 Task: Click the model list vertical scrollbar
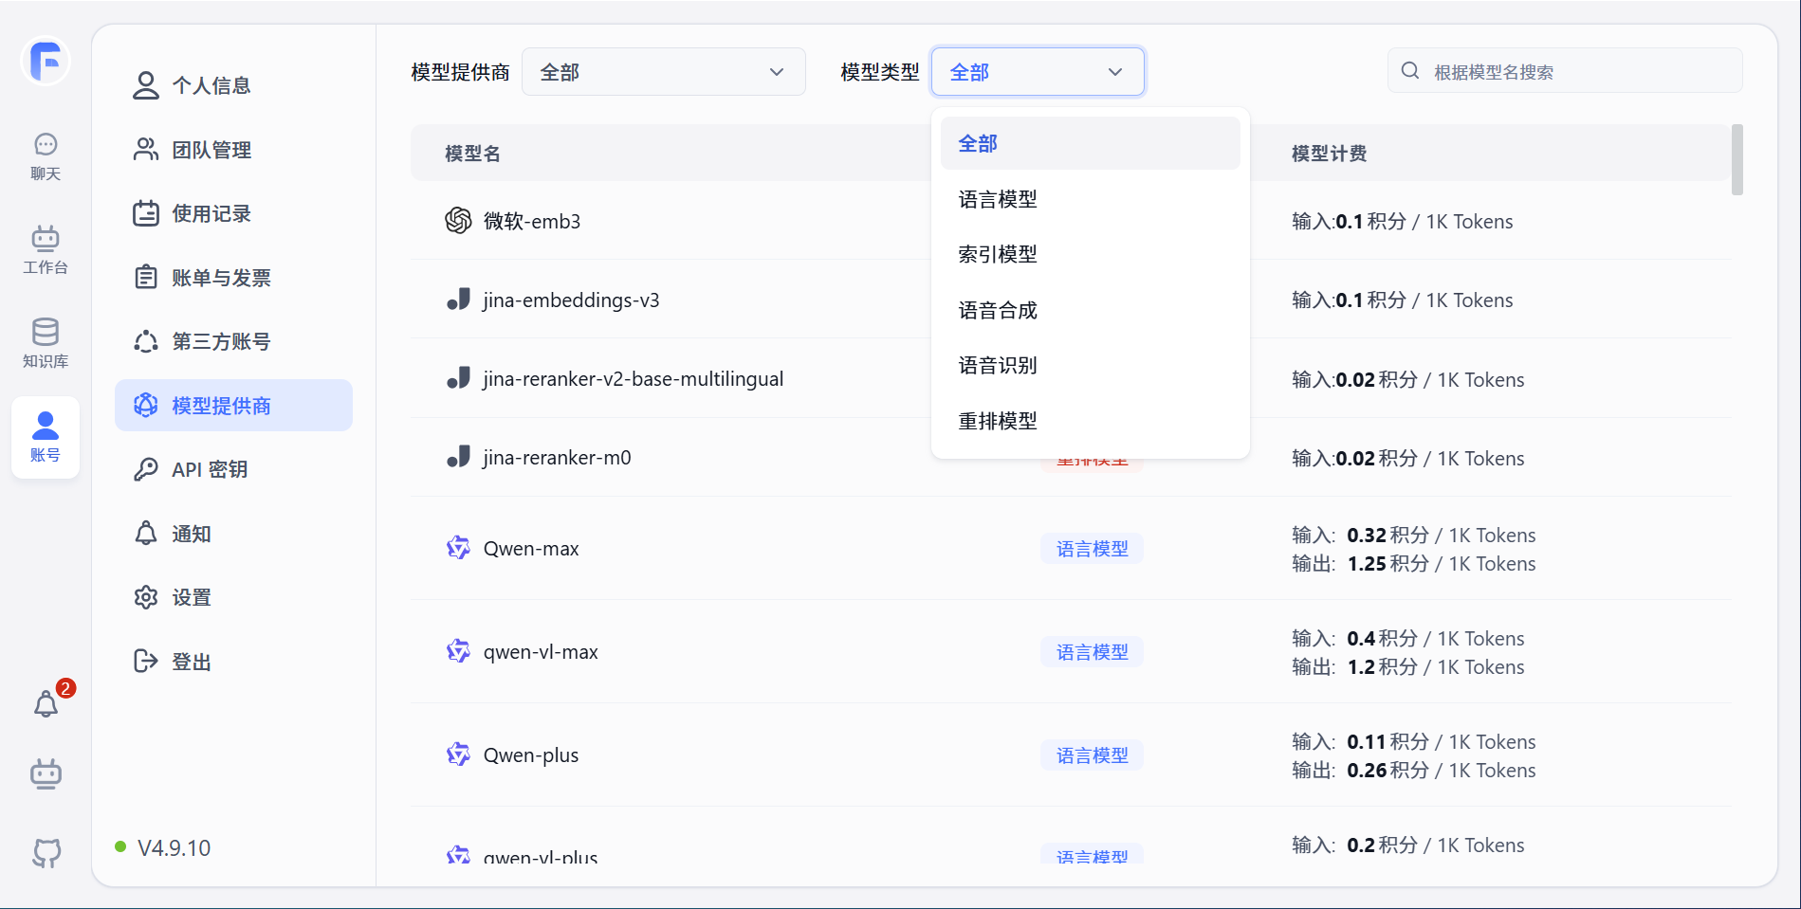tap(1737, 159)
